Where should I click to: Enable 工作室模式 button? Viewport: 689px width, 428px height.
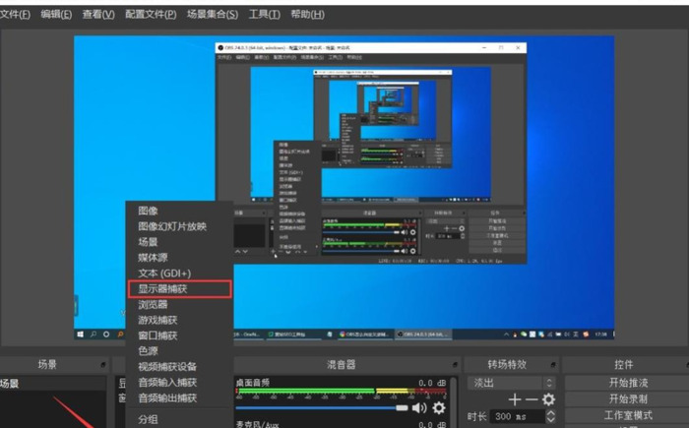pyautogui.click(x=628, y=415)
